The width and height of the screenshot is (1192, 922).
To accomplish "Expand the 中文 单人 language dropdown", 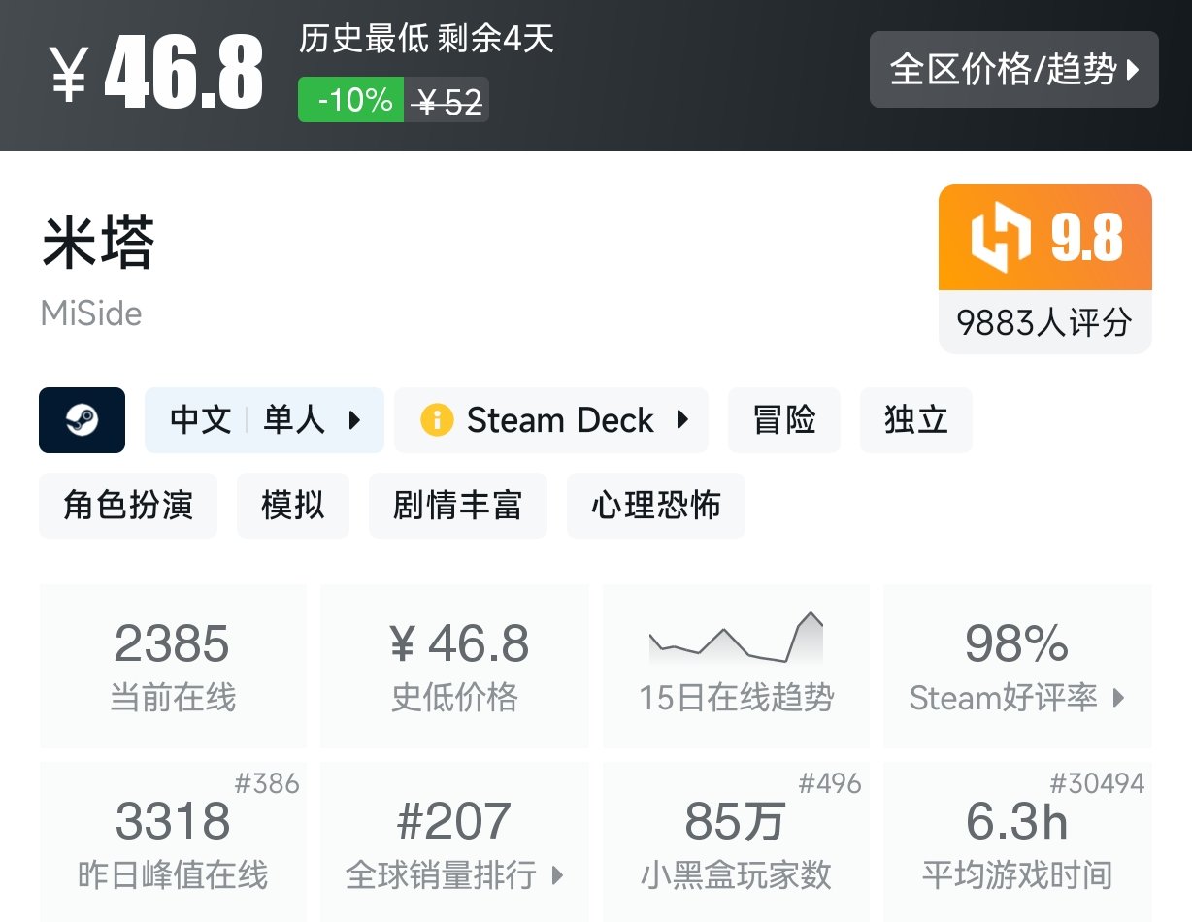I will [264, 419].
